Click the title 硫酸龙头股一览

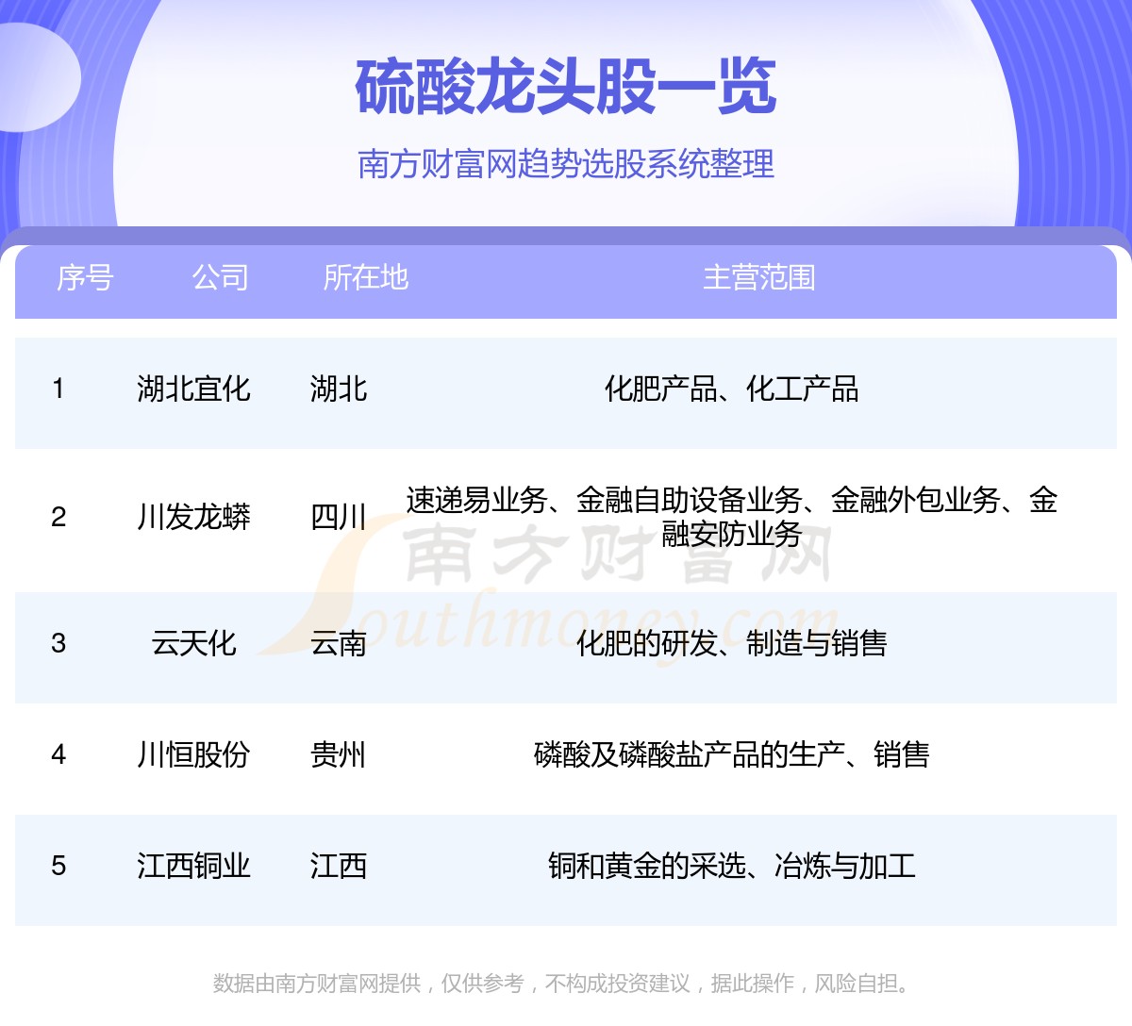pos(566,87)
